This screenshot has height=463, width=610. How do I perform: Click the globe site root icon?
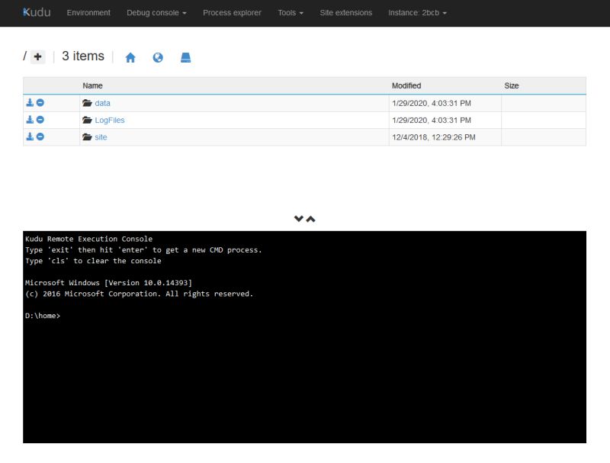point(158,57)
